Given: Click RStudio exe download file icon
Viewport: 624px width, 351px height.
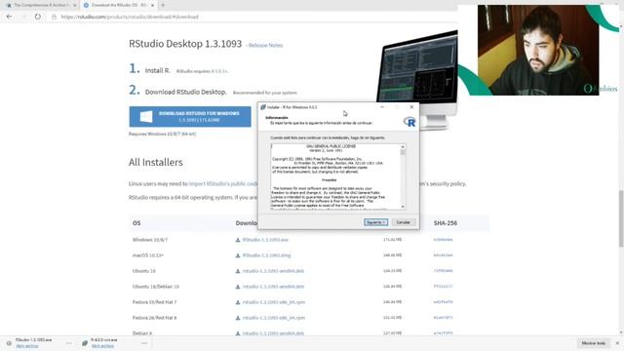Looking at the screenshot, I should point(9,343).
